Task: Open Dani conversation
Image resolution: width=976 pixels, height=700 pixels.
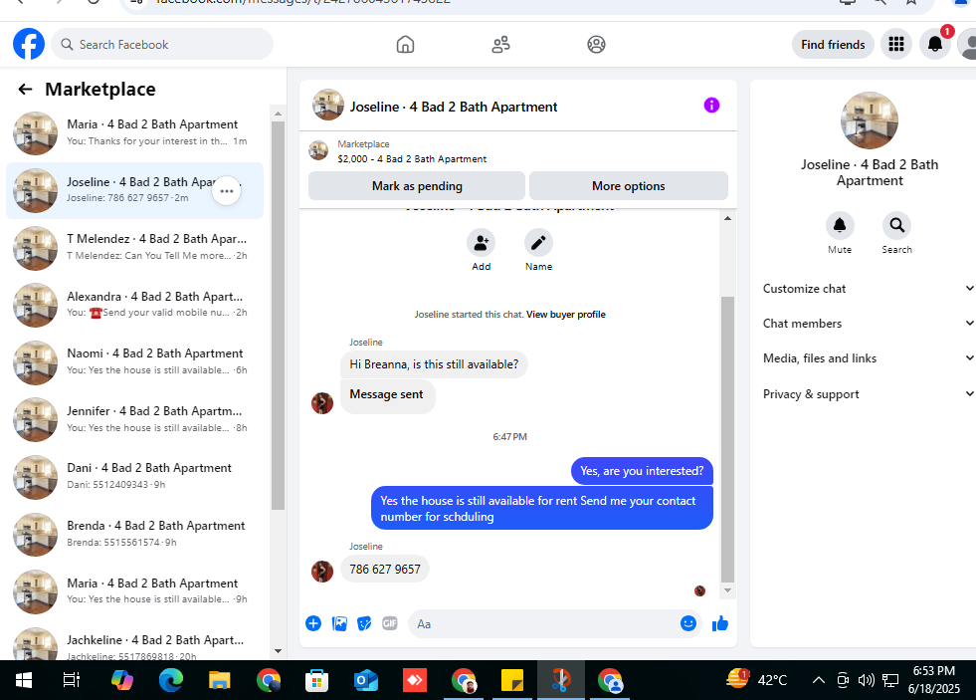Action: click(x=135, y=476)
